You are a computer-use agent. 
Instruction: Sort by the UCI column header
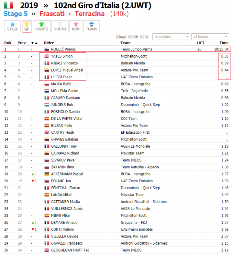201,43
